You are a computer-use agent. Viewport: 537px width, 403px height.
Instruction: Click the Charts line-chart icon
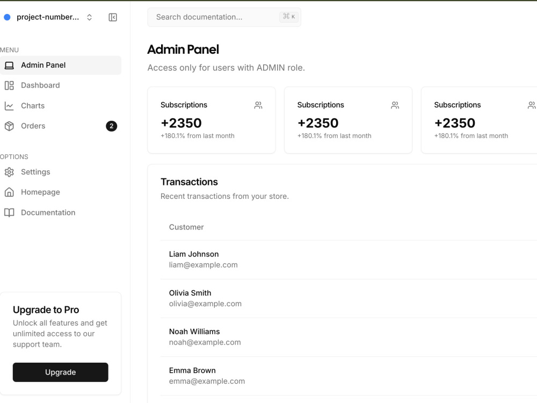pyautogui.click(x=9, y=105)
